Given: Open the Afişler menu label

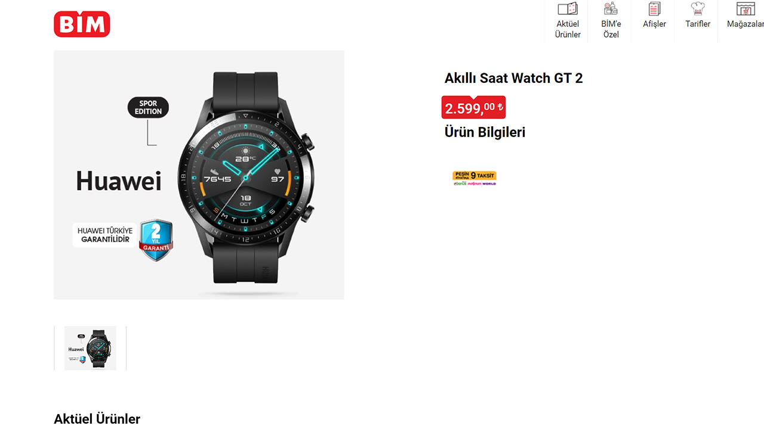Looking at the screenshot, I should pyautogui.click(x=654, y=24).
